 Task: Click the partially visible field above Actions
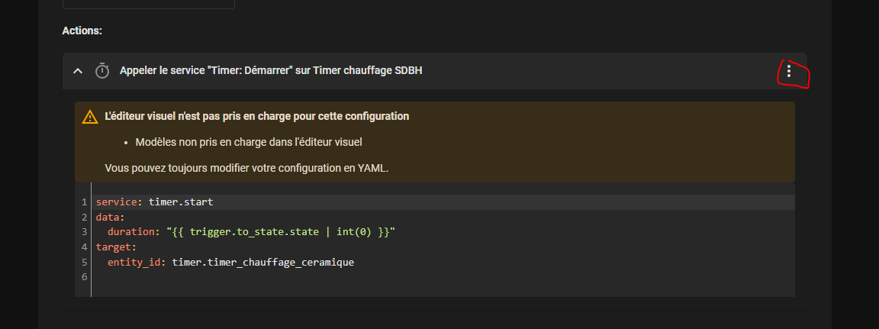coord(149,5)
